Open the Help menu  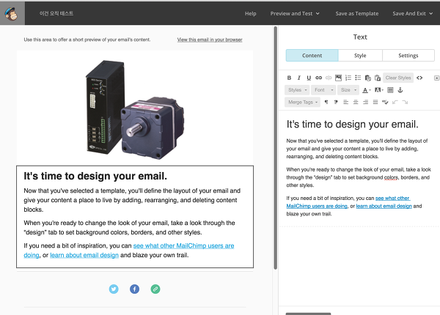pyautogui.click(x=250, y=13)
